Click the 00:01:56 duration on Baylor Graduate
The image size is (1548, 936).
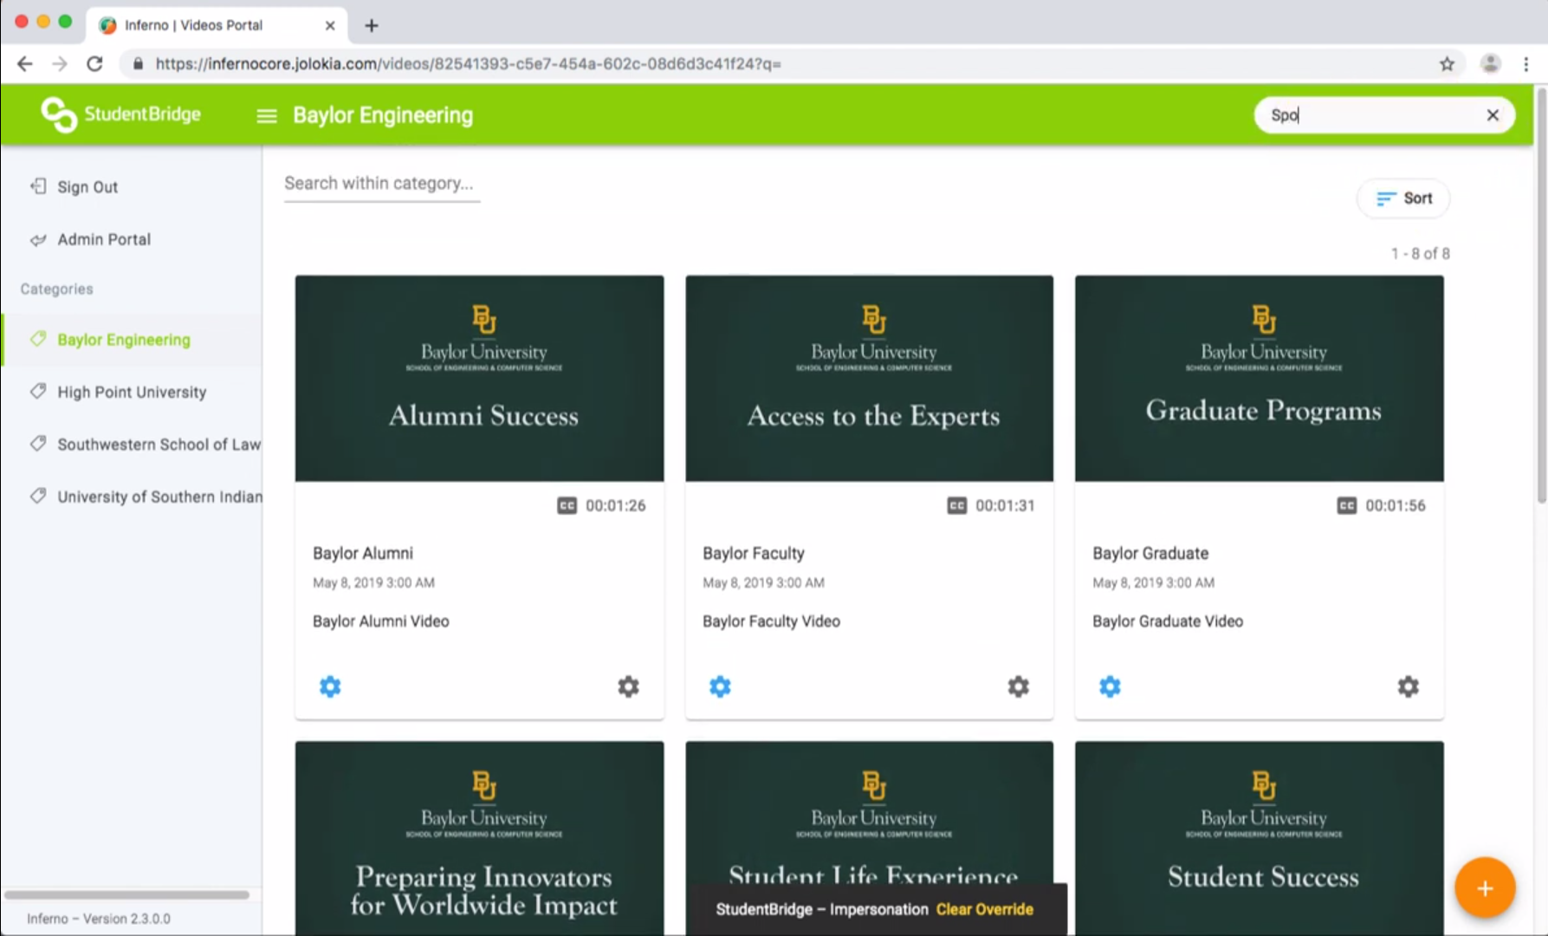(x=1396, y=505)
